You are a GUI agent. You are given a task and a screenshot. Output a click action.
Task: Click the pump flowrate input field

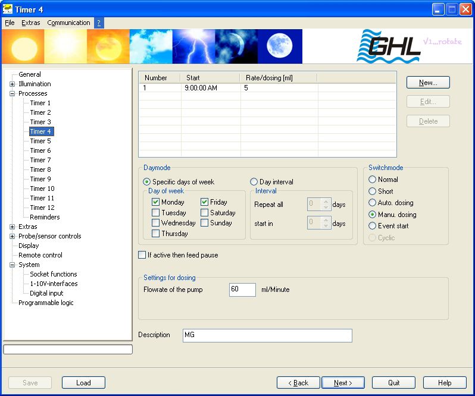click(x=242, y=290)
